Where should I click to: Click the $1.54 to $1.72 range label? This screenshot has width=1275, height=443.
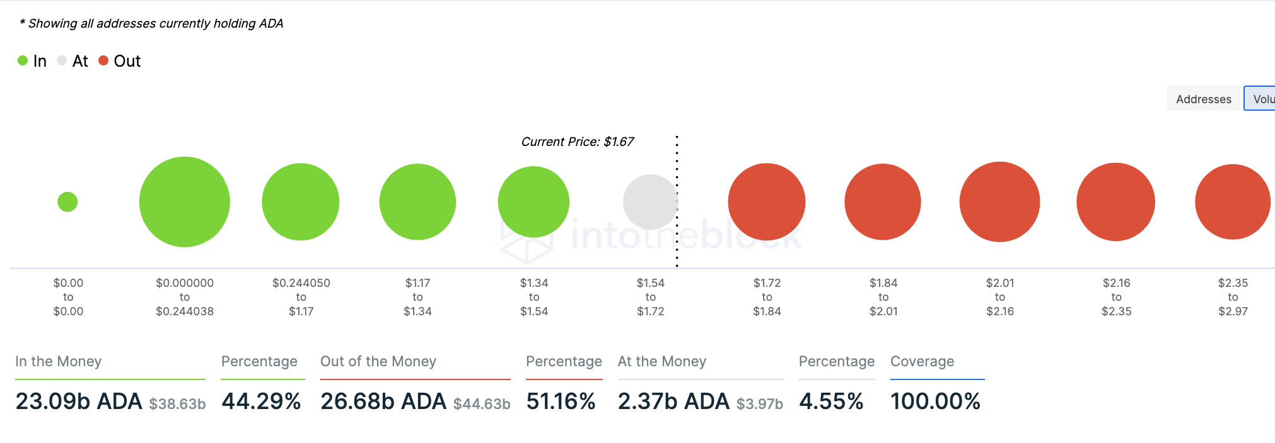[651, 297]
